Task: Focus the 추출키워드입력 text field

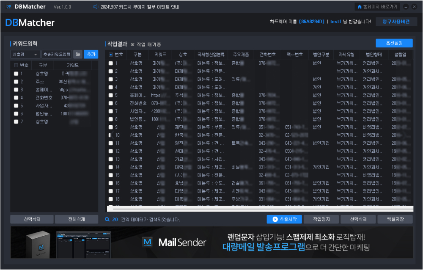Action: click(x=57, y=54)
